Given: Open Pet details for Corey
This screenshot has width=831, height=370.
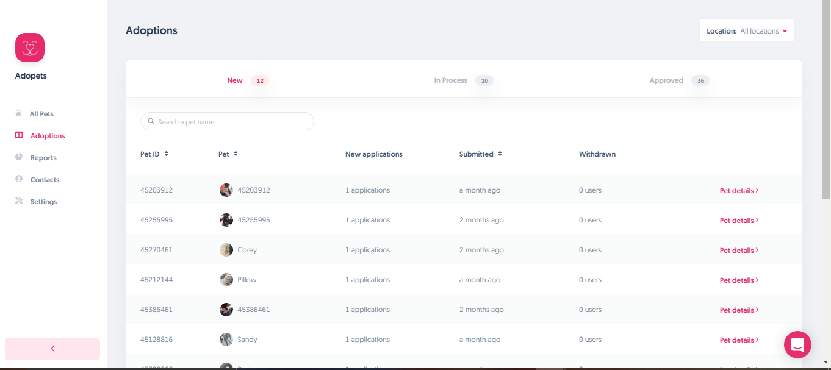Looking at the screenshot, I should [x=739, y=251].
